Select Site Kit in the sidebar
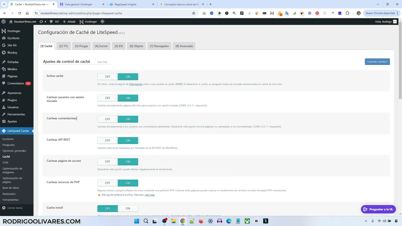The image size is (402, 226). (12, 45)
